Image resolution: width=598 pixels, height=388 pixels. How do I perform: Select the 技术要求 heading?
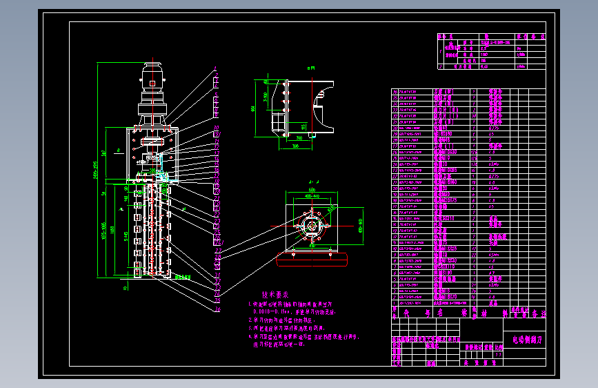pyautogui.click(x=275, y=295)
